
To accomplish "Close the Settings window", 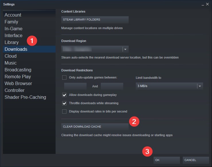I will (207, 4).
